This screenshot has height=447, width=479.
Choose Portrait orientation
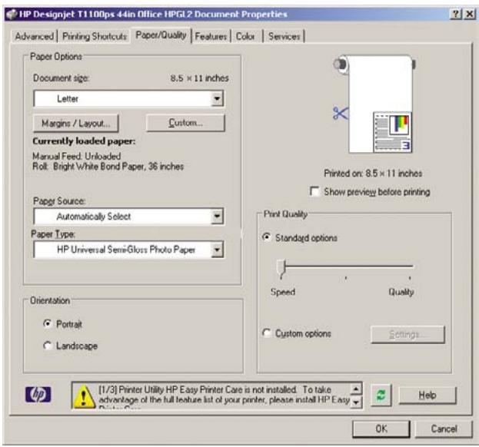pyautogui.click(x=48, y=323)
